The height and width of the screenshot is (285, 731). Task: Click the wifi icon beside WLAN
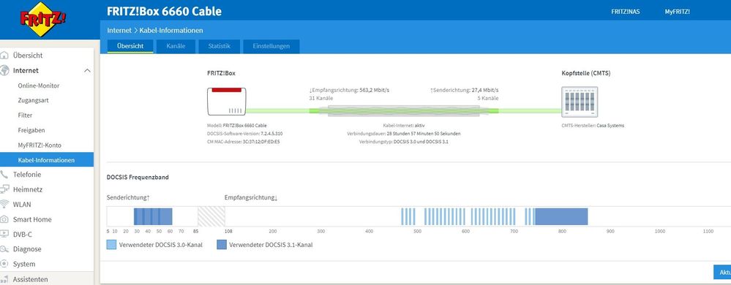[x=4, y=204]
